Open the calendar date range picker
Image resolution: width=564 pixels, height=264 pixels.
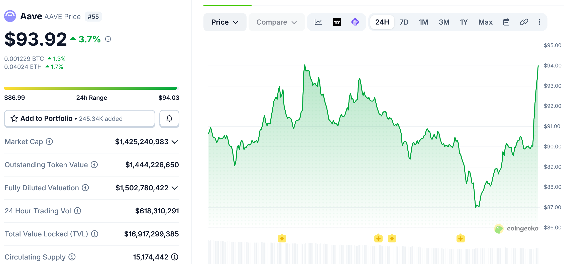click(506, 22)
